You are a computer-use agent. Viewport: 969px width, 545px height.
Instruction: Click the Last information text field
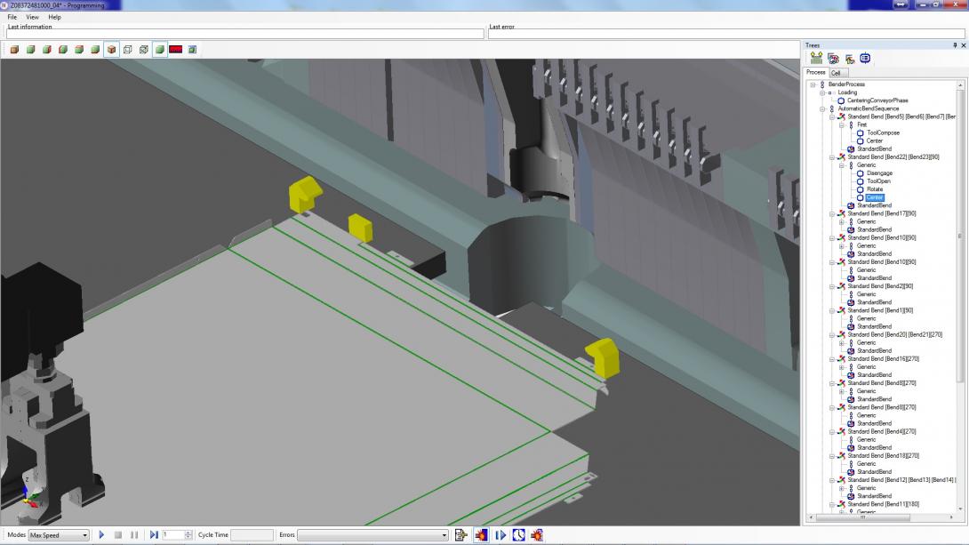(x=244, y=34)
